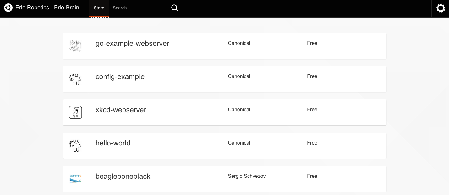The height and width of the screenshot is (195, 449).
Task: Click Free price on xkcd-webserver row
Action: [312, 110]
